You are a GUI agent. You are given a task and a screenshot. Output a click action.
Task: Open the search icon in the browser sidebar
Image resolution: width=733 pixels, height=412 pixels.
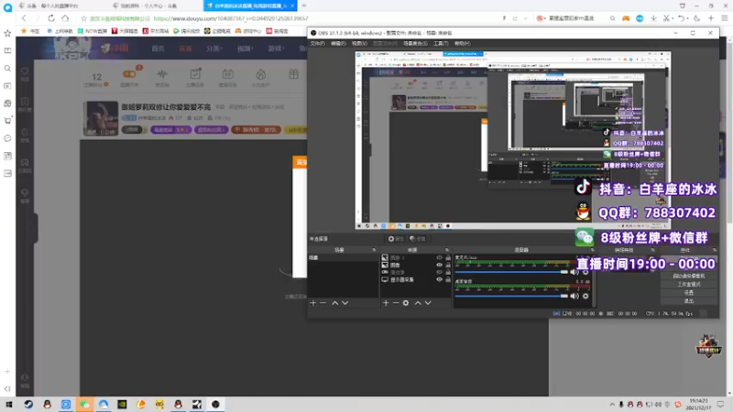[7, 68]
